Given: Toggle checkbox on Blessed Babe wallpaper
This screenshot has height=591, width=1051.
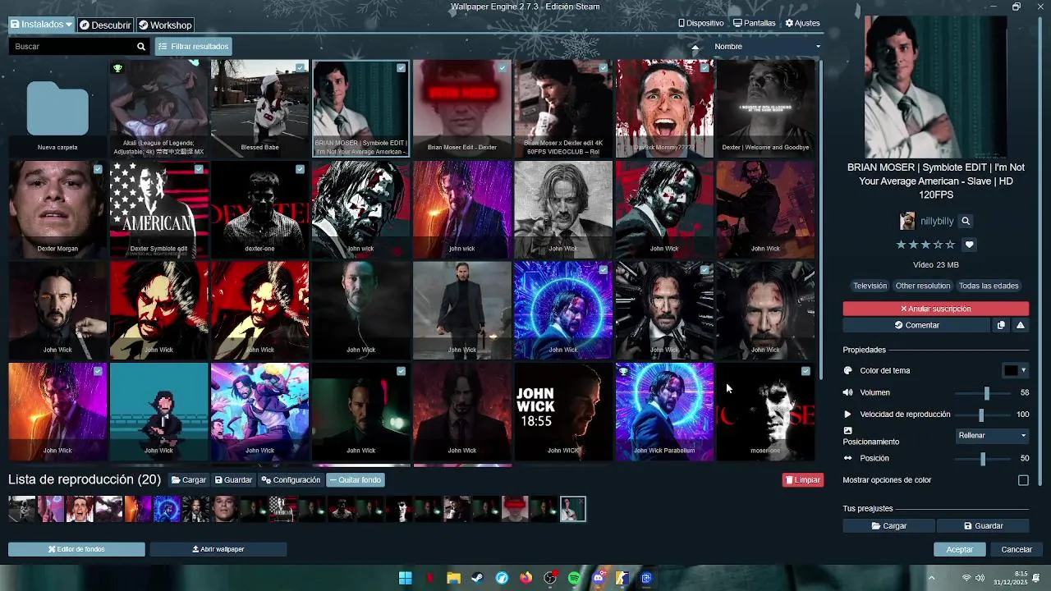Looking at the screenshot, I should pyautogui.click(x=300, y=68).
